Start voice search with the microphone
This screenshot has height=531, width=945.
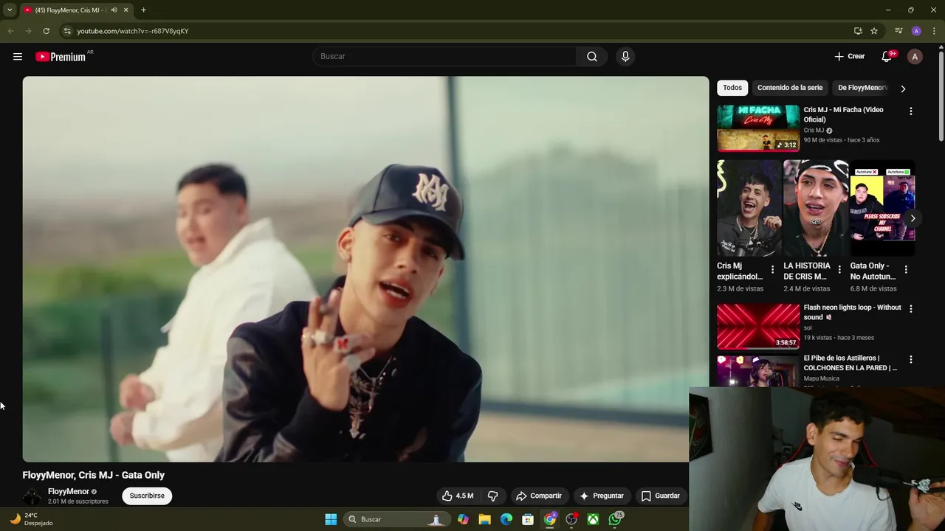tap(625, 57)
